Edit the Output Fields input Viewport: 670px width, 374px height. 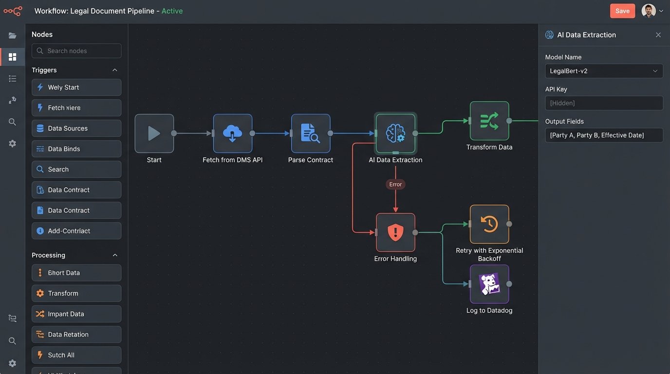604,135
